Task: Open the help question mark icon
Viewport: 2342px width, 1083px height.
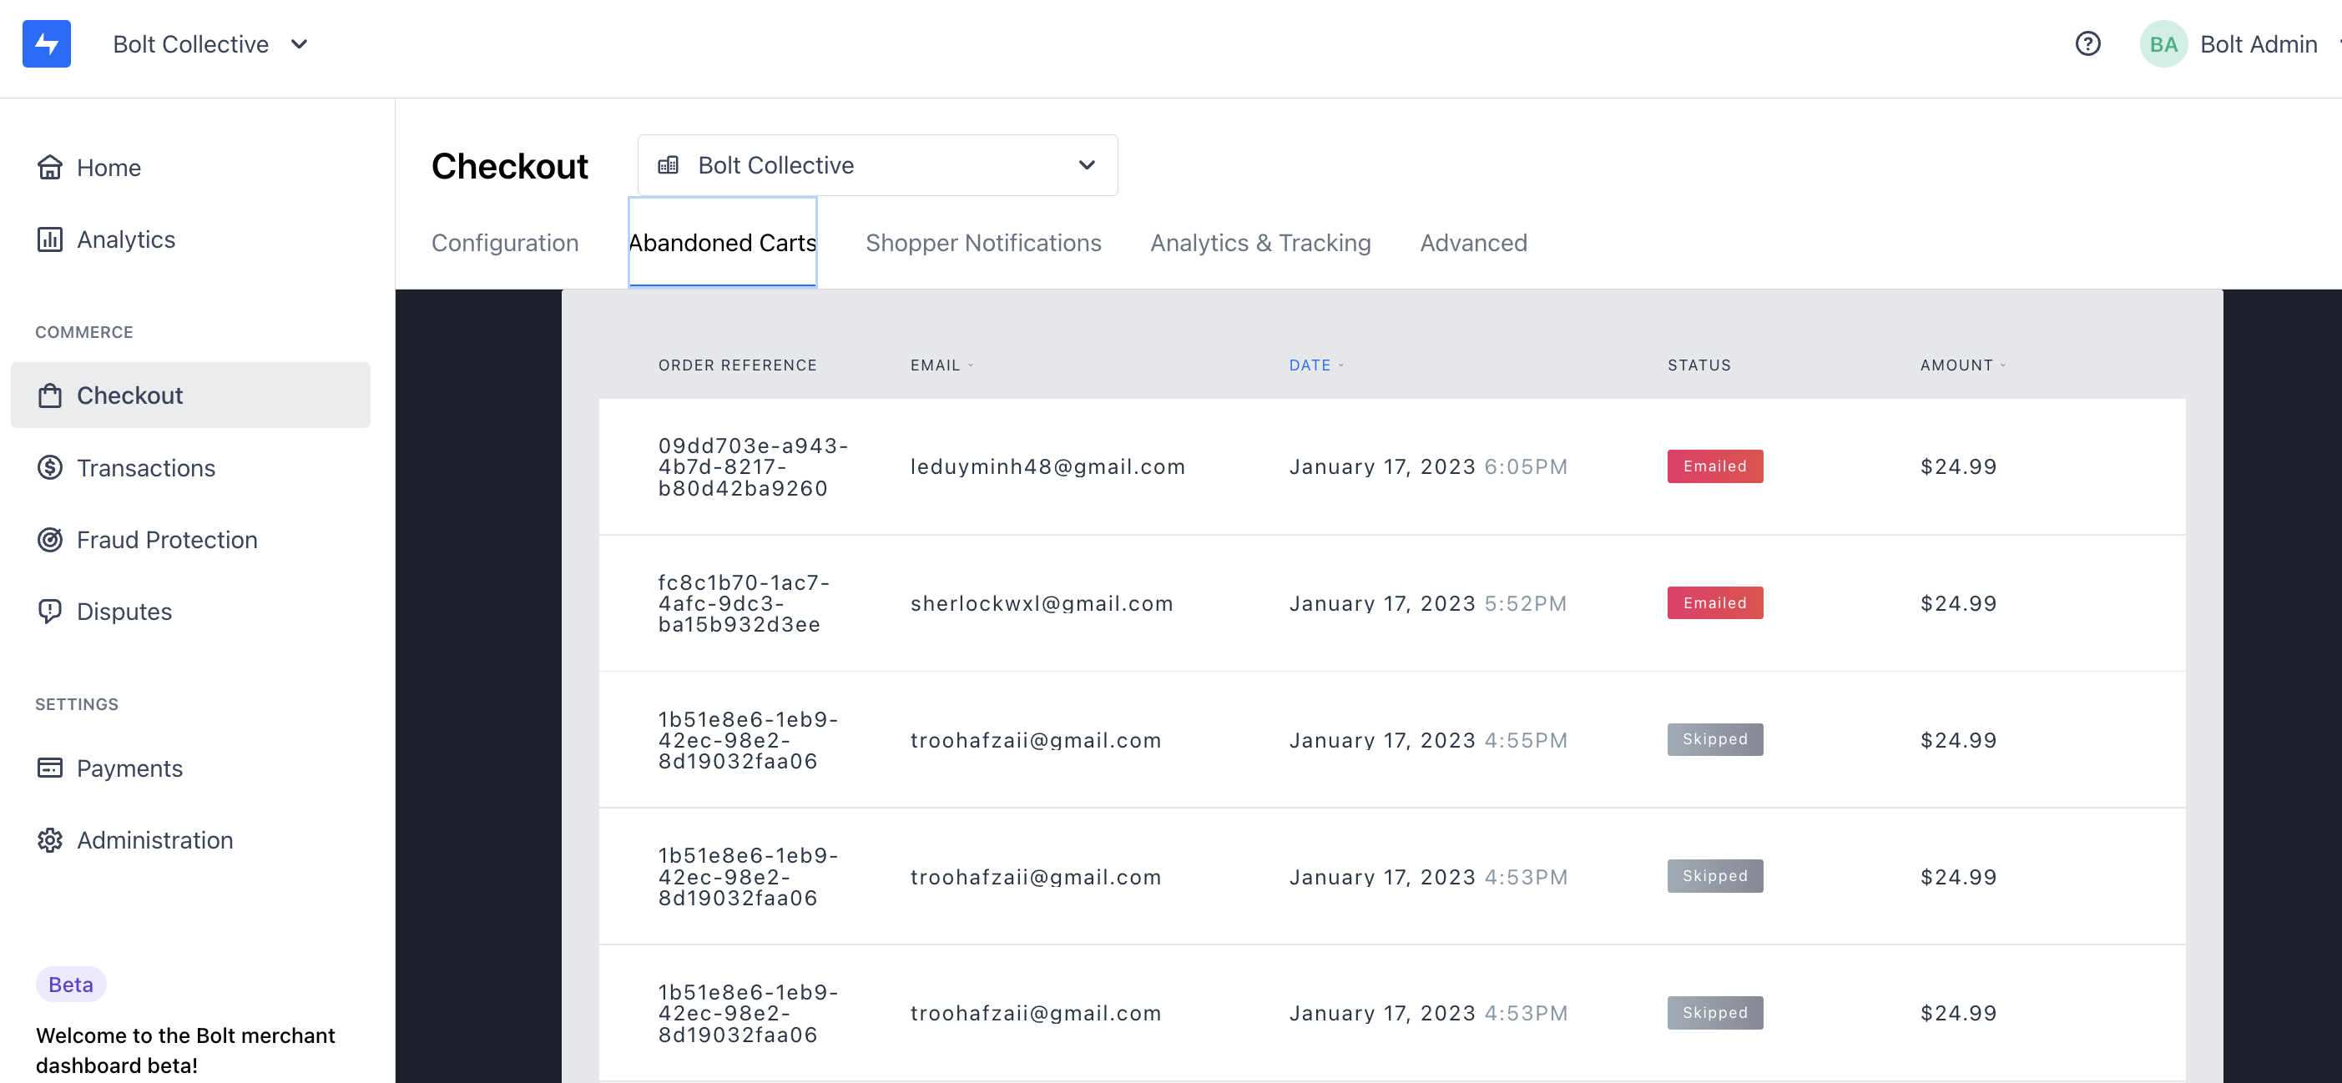Action: point(2087,43)
